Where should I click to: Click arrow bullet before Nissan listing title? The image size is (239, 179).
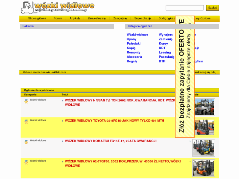click(x=63, y=101)
